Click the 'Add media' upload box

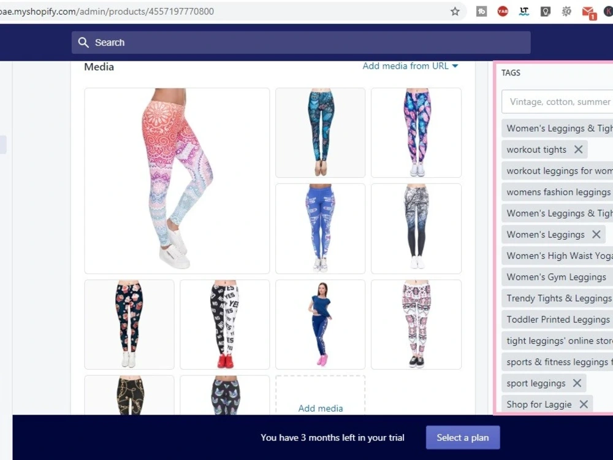point(320,395)
